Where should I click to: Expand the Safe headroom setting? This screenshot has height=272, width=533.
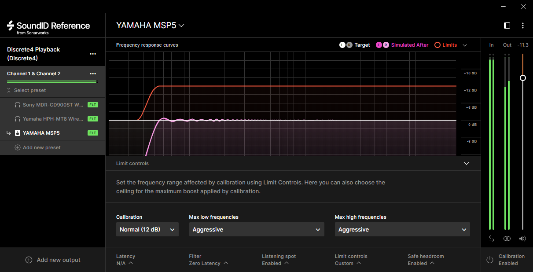pos(426,260)
